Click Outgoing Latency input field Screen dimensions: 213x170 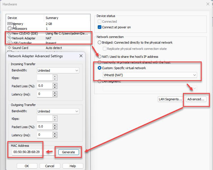(x=45, y=135)
